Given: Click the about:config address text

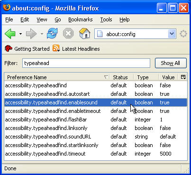Looking at the screenshot, I should point(121,34).
